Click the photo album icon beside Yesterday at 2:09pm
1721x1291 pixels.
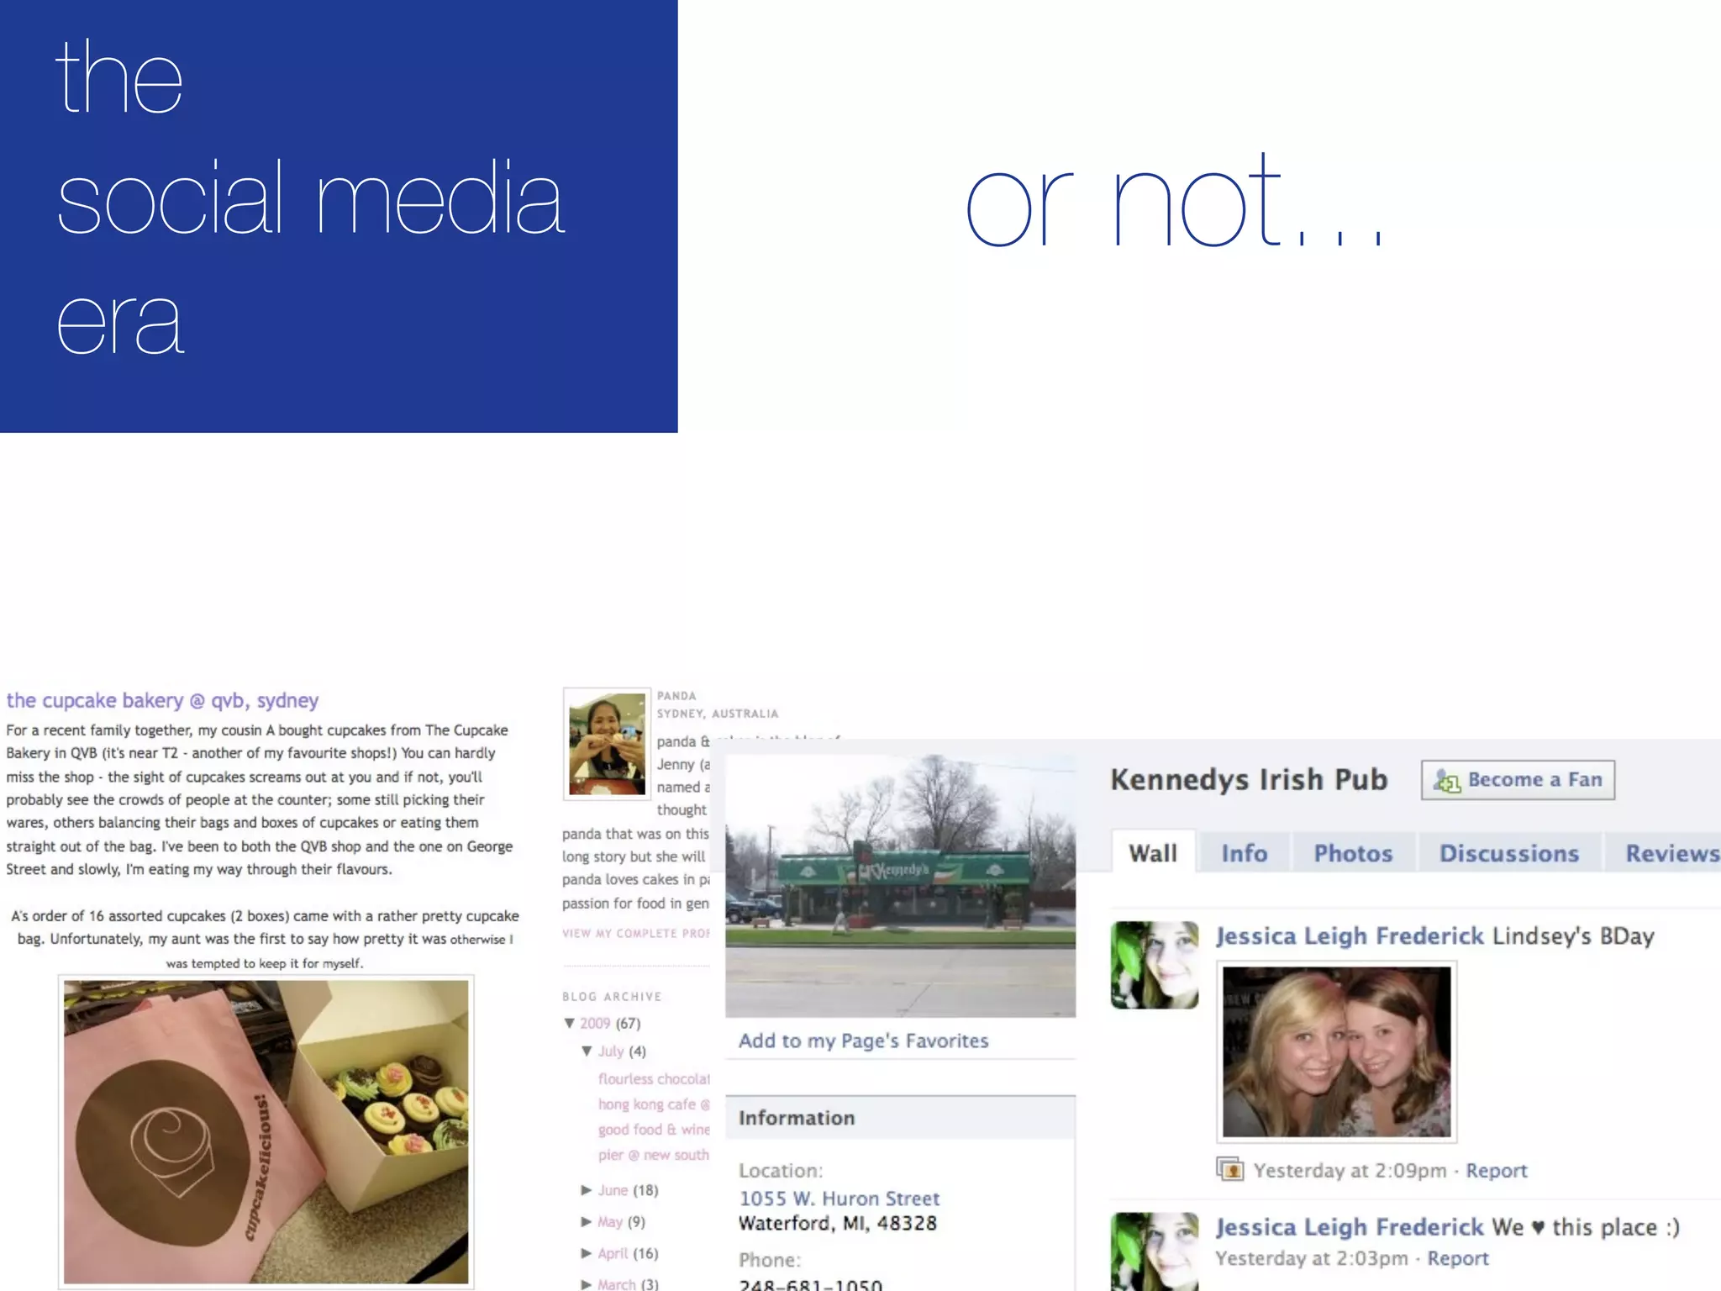pos(1230,1169)
